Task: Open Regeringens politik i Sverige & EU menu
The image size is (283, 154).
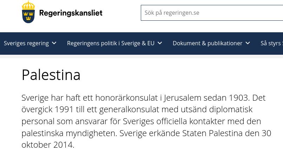Action: click(x=111, y=43)
